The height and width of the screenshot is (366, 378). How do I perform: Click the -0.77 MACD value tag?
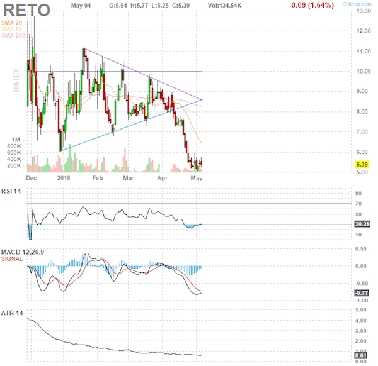pos(362,292)
